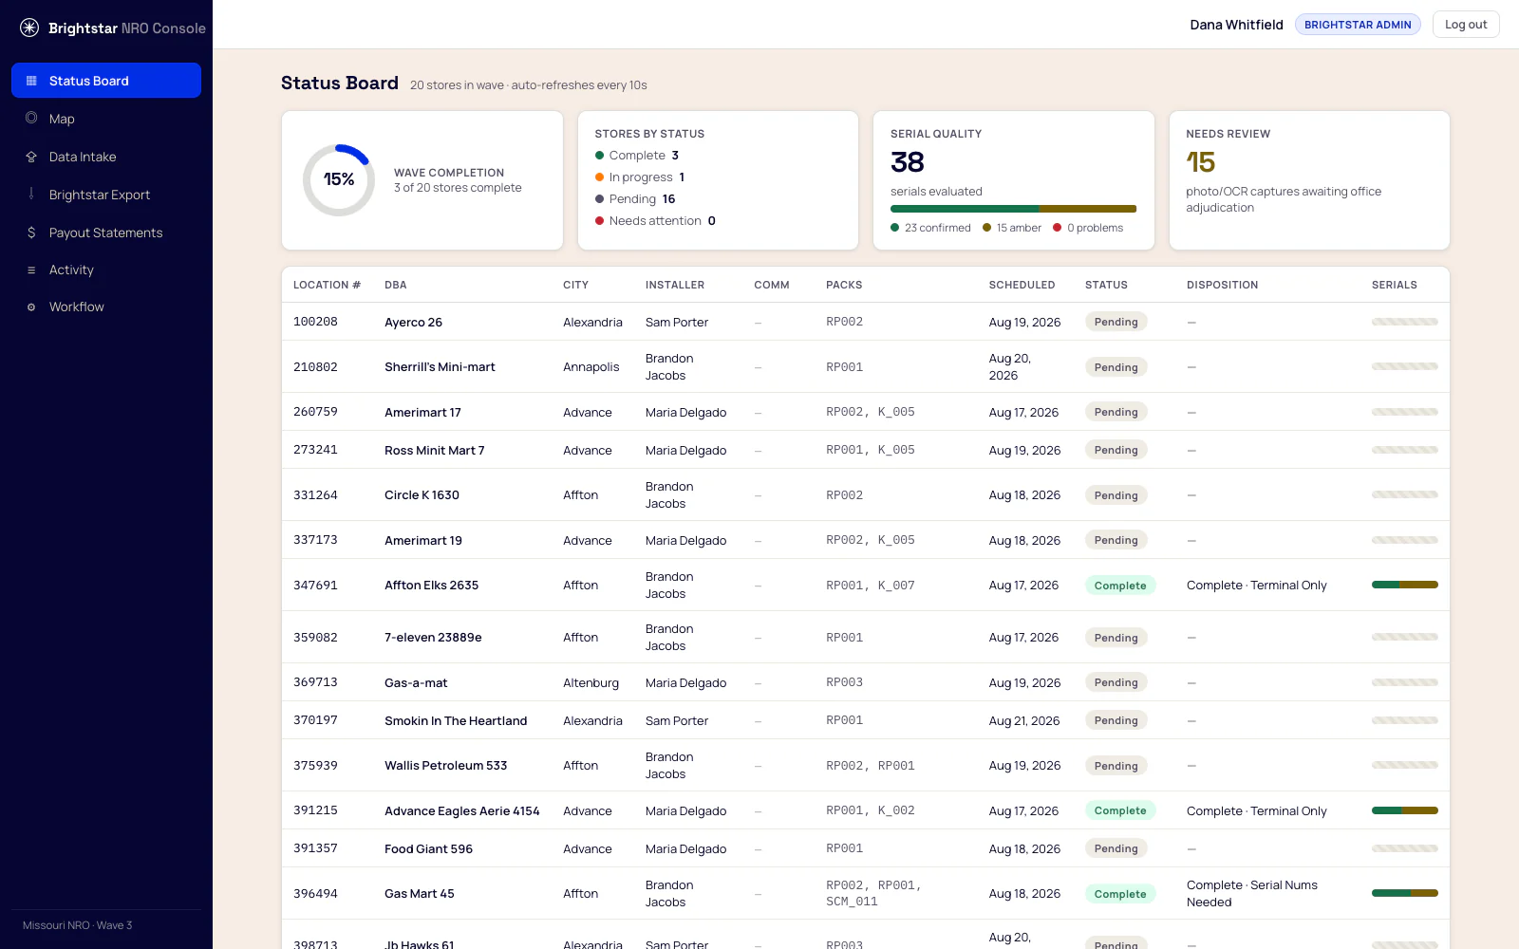Image resolution: width=1519 pixels, height=949 pixels.
Task: Open Ross Minit Mart 7 row
Action: 866,450
